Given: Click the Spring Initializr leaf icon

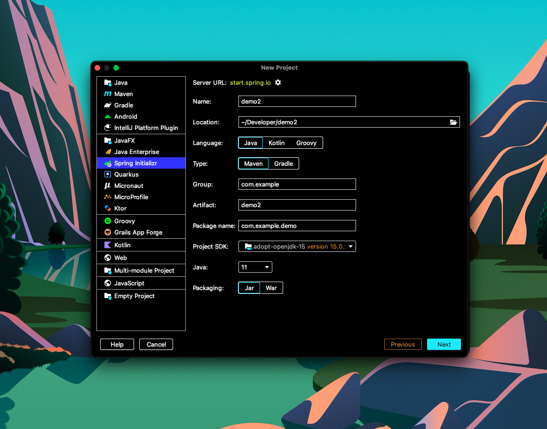Looking at the screenshot, I should point(108,163).
